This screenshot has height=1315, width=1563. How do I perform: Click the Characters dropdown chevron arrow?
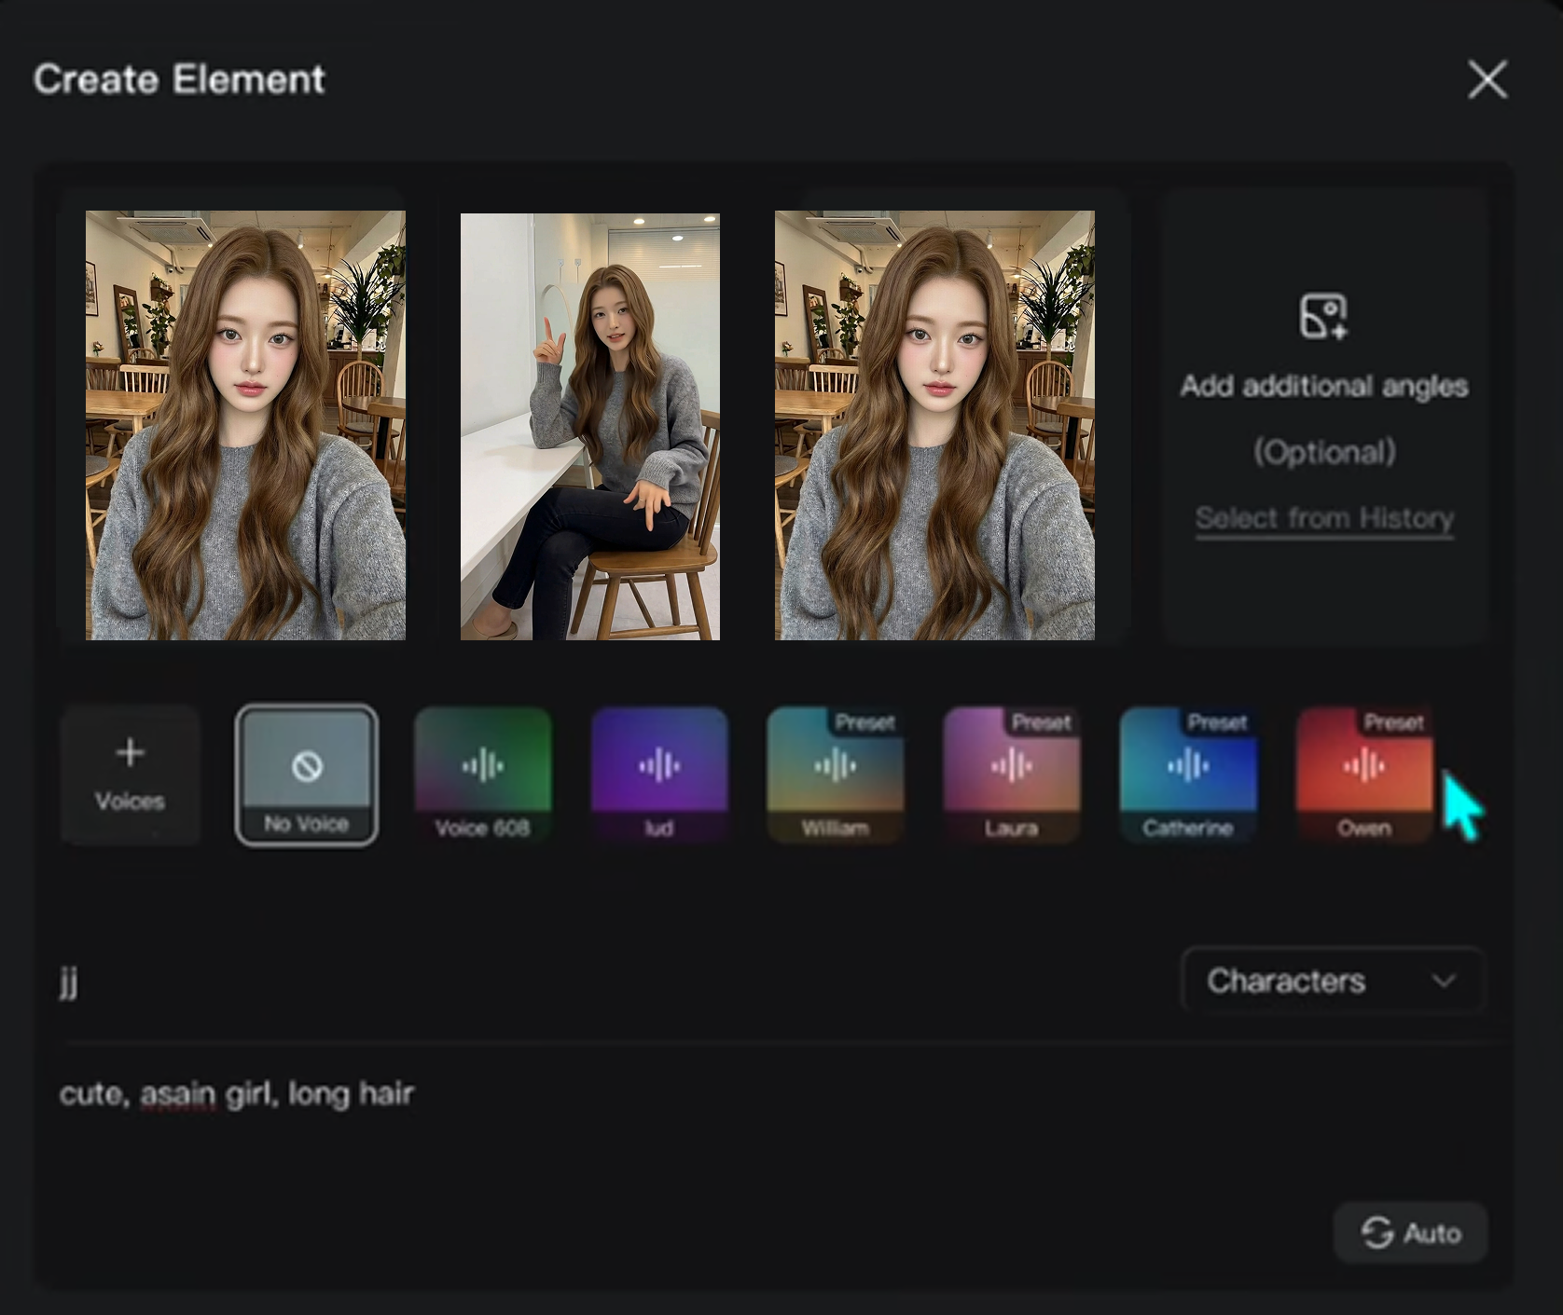(x=1444, y=980)
